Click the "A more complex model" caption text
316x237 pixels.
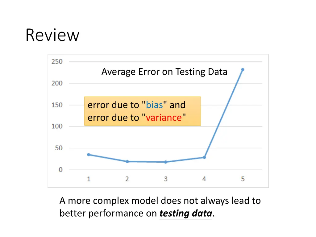(160, 201)
